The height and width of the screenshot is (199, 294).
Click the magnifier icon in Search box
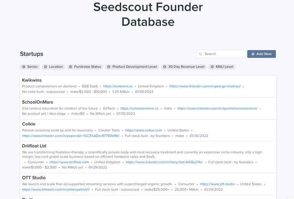tap(200, 54)
